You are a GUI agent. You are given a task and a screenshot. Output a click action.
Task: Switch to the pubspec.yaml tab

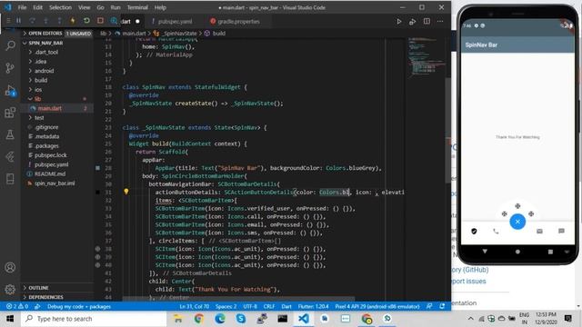tap(175, 22)
